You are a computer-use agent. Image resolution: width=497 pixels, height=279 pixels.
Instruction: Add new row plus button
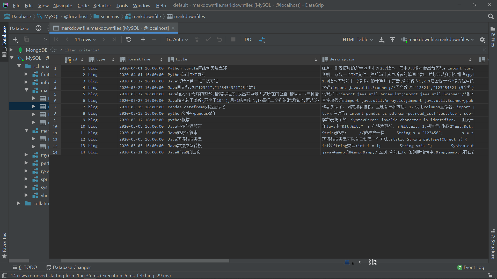pos(143,39)
